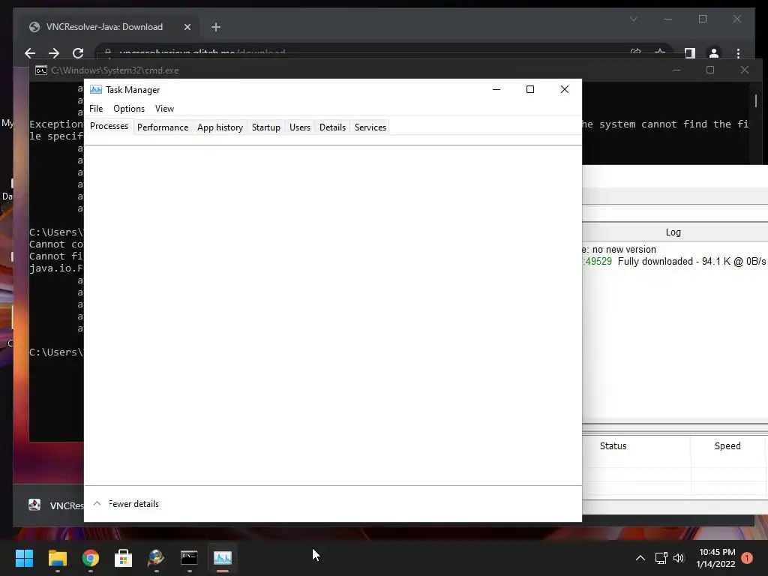
Task: Click the Speed column header
Action: point(727,445)
